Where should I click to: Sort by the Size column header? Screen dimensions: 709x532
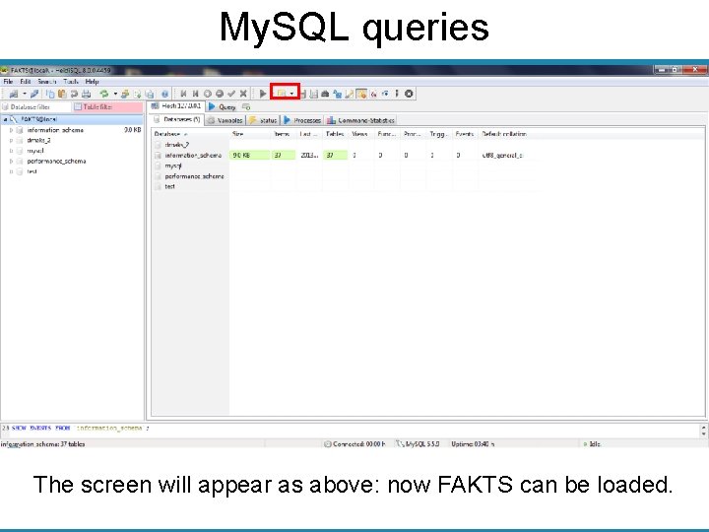pyautogui.click(x=250, y=134)
